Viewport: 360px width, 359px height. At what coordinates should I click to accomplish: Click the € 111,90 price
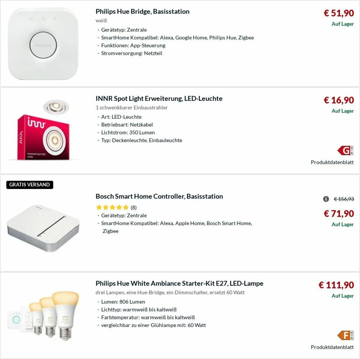point(336,285)
